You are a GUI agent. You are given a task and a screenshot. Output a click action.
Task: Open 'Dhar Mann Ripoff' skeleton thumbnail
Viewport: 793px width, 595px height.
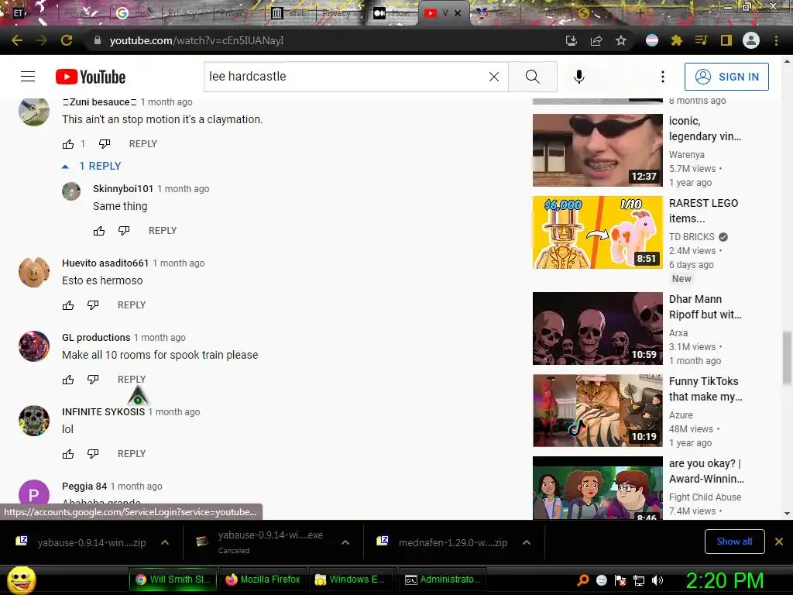tap(598, 328)
